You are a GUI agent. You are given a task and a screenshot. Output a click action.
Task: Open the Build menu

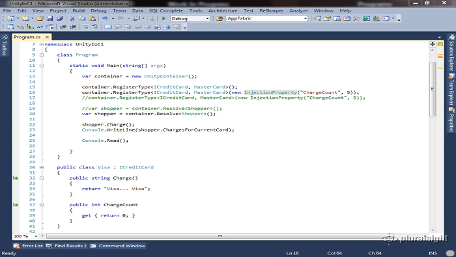[79, 10]
